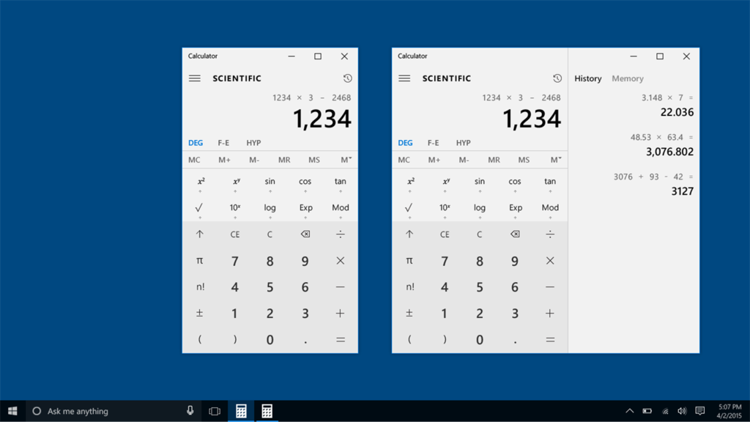The width and height of the screenshot is (750, 422).
Task: Click CE to clear entry
Action: point(234,234)
